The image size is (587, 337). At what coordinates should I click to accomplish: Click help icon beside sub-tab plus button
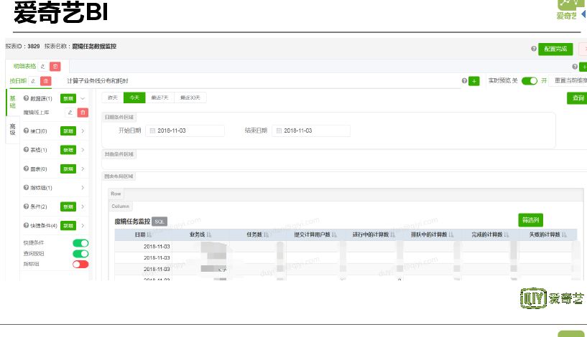tap(465, 81)
